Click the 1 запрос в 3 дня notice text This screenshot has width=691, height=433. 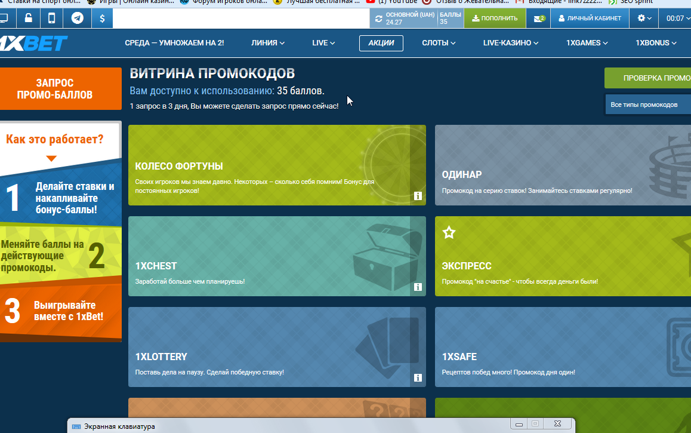click(x=234, y=106)
